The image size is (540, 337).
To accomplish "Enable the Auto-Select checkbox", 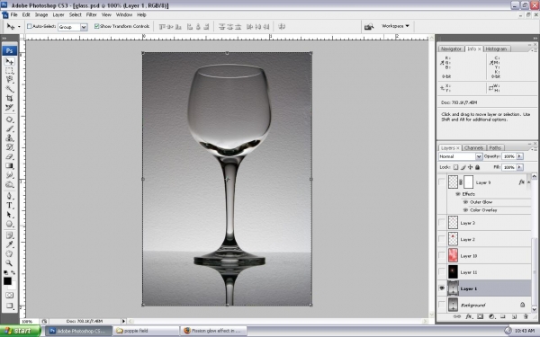I will click(x=30, y=26).
